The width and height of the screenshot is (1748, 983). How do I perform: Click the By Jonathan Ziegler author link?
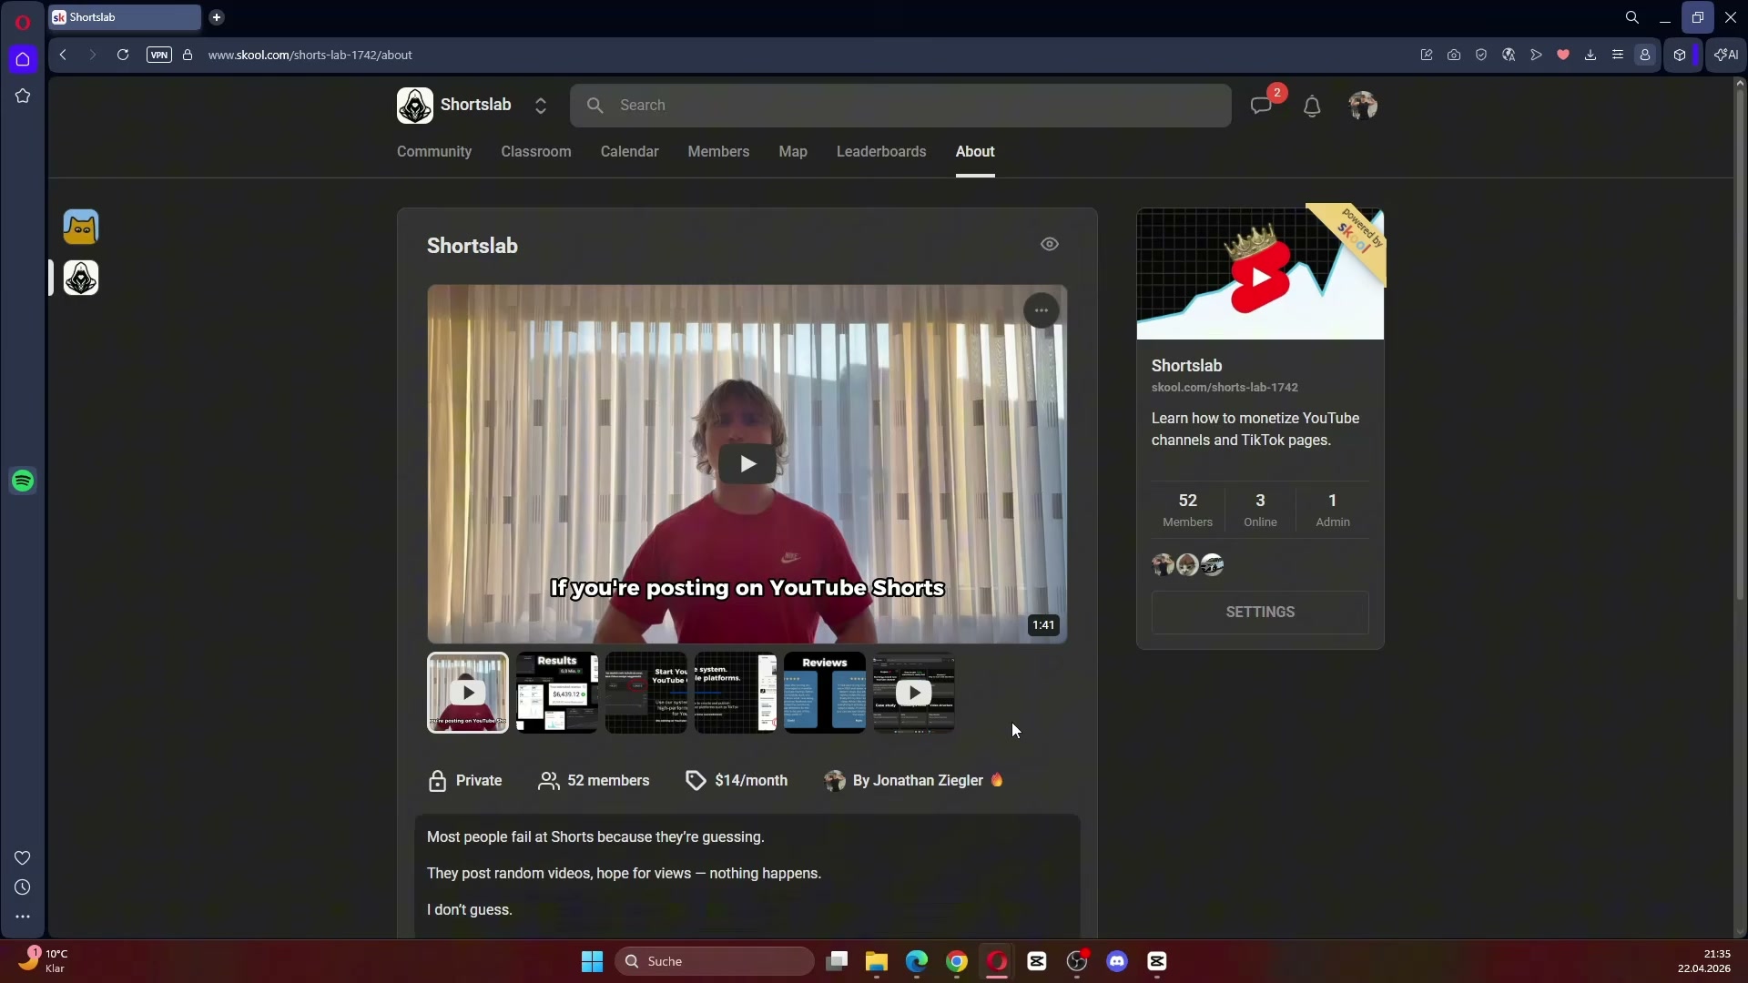pyautogui.click(x=914, y=781)
